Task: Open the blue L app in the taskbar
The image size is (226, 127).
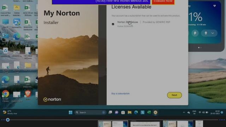Action: point(142,113)
